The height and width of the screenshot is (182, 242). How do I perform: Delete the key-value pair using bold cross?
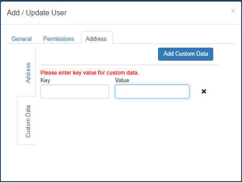pos(204,92)
